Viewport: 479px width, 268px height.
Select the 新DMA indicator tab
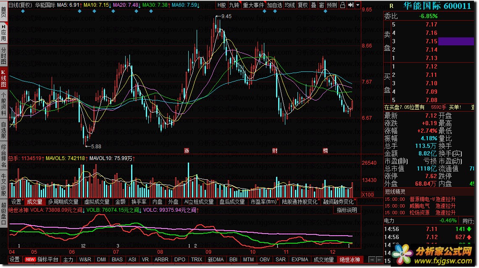(216, 260)
